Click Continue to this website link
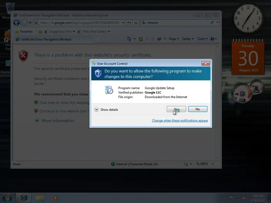This screenshot has width=271, height=203. pyautogui.click(x=64, y=111)
